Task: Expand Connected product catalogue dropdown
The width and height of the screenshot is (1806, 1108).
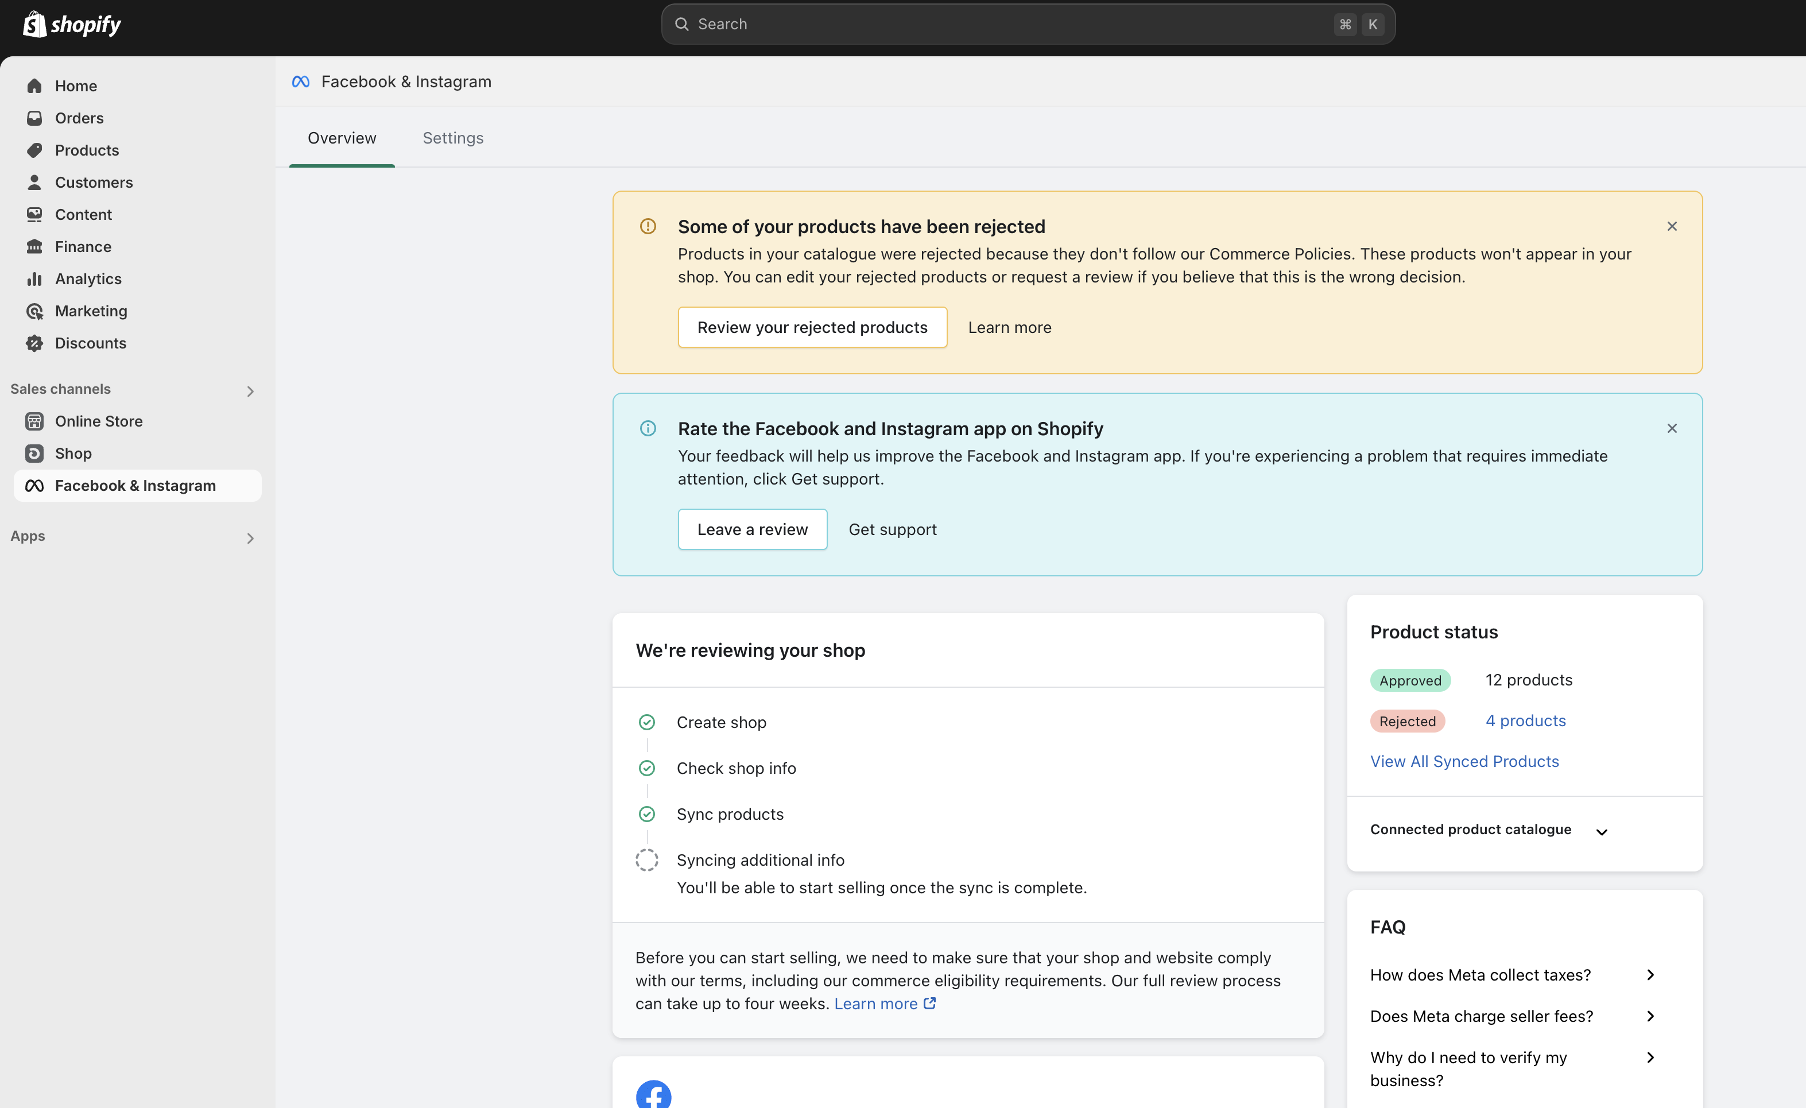Action: point(1602,832)
